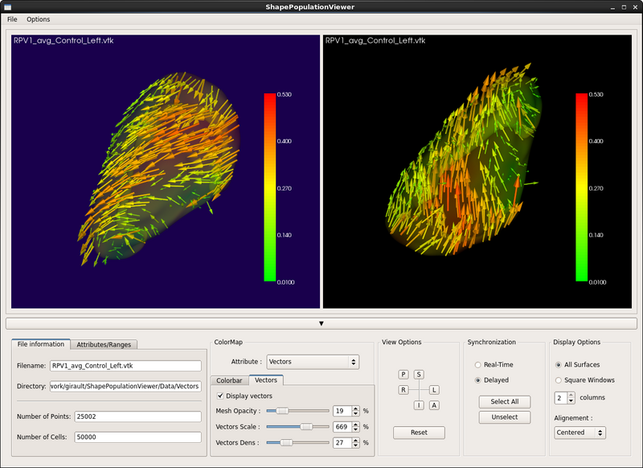Screen dimensions: 643x468
Task: Click inside the Filename text field
Action: pyautogui.click(x=125, y=366)
